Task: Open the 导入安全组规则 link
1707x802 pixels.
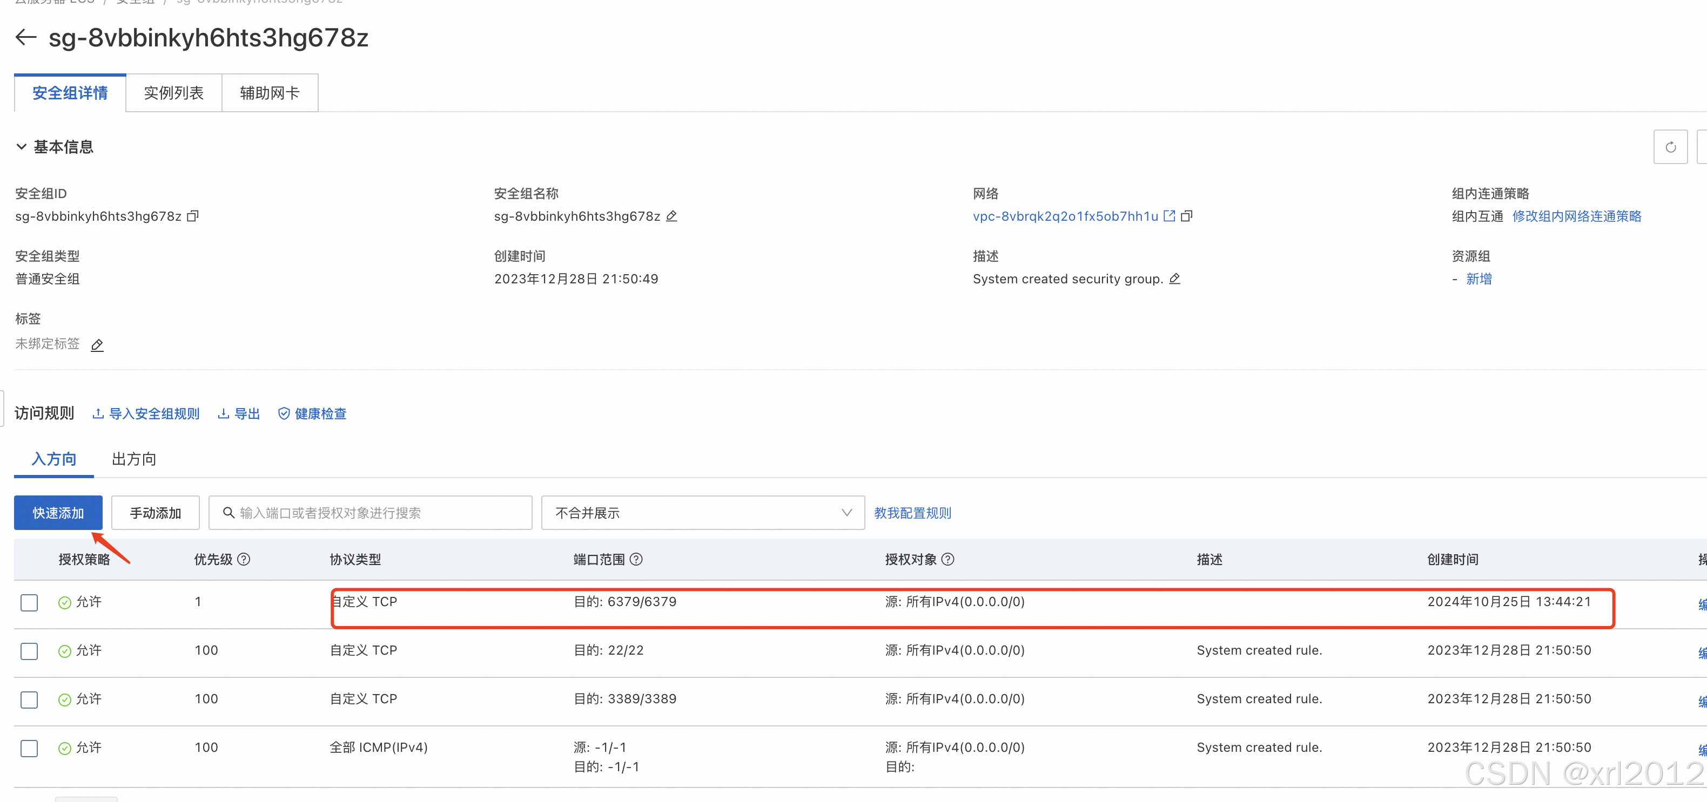Action: 146,414
